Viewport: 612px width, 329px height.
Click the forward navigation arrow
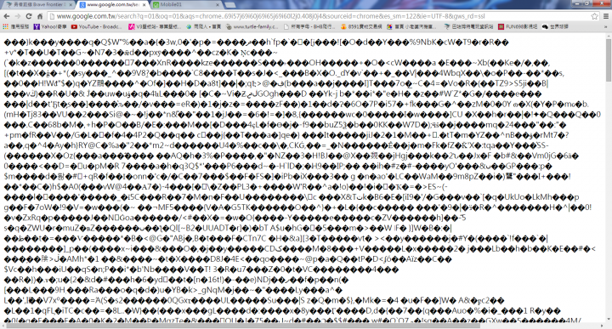(x=18, y=16)
